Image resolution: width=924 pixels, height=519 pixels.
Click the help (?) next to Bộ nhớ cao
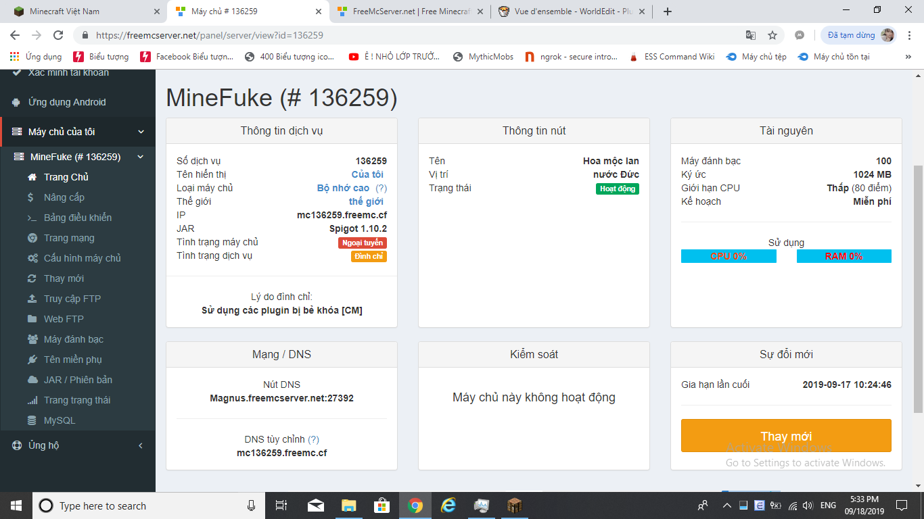pyautogui.click(x=381, y=188)
